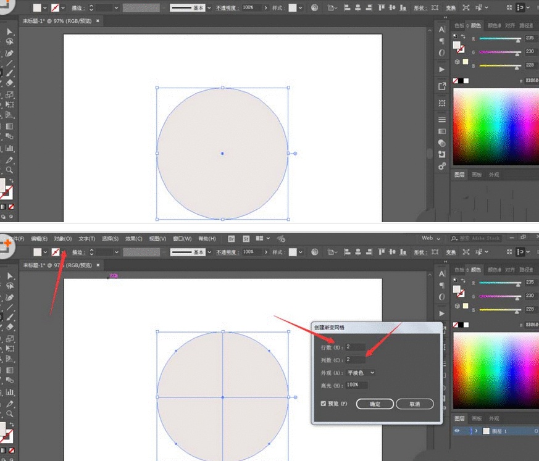Open the 窗口(W) menu
539x461 pixels.
[182, 239]
